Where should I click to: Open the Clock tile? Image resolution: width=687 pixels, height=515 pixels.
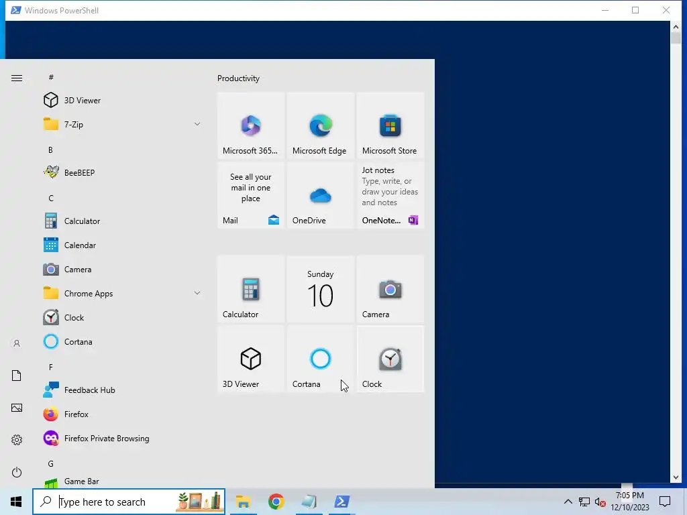point(390,359)
